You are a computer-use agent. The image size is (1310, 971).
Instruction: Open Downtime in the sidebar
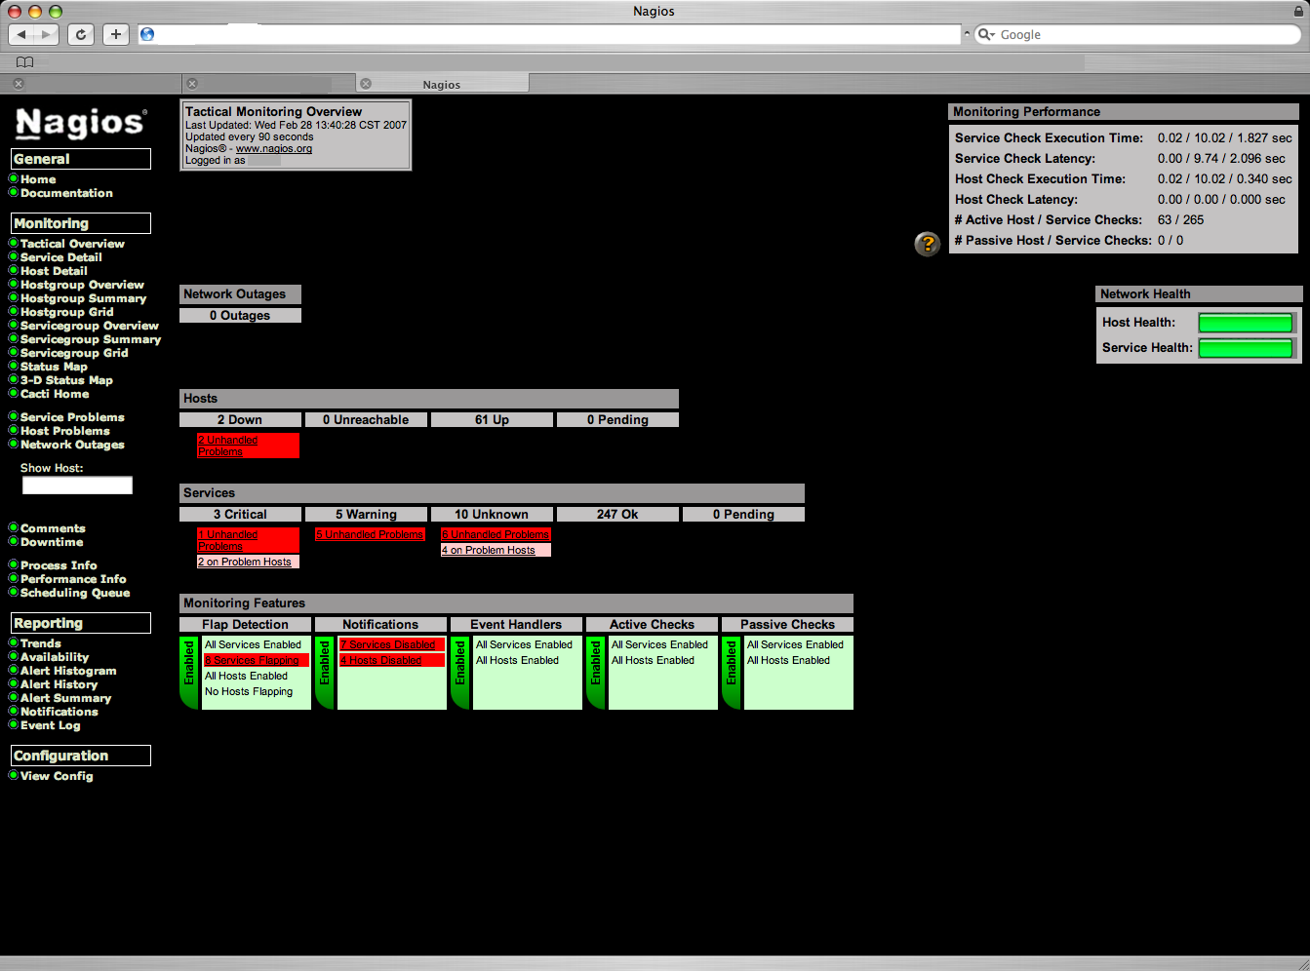coord(52,542)
